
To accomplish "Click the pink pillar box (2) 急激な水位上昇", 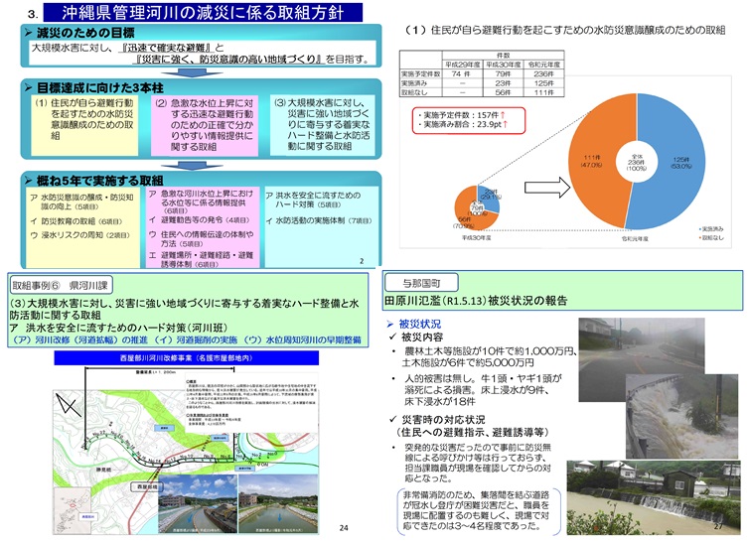I will (205, 125).
